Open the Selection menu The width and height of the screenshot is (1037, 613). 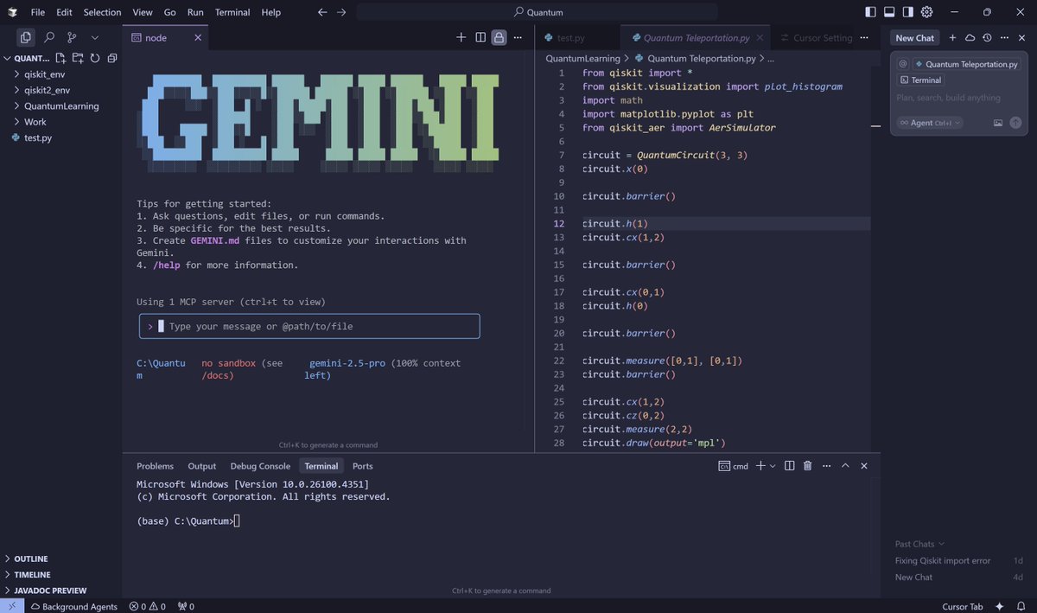click(102, 12)
